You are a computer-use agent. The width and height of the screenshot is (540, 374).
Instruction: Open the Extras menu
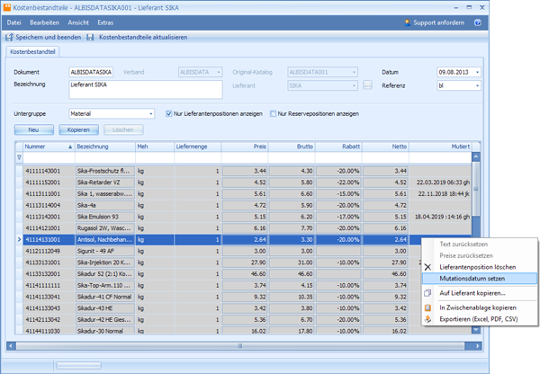click(x=105, y=22)
